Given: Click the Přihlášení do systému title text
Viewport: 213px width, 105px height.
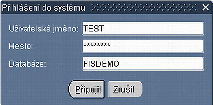Looking at the screenshot, I should coord(44,8).
